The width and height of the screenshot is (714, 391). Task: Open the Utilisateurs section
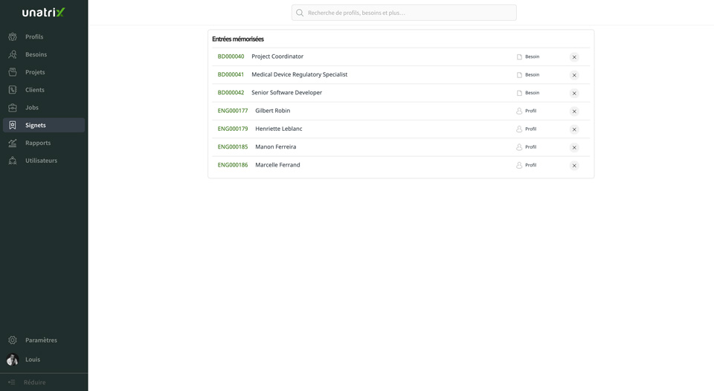pos(41,161)
